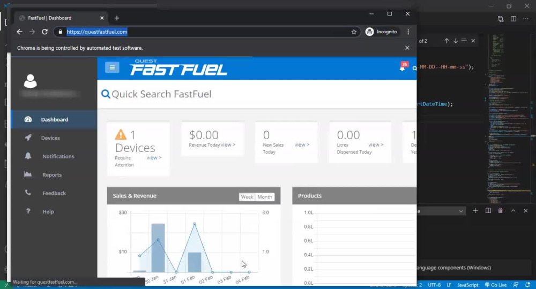The image size is (536, 289).
Task: Open Notifications in the sidebar menu
Action: (54, 156)
